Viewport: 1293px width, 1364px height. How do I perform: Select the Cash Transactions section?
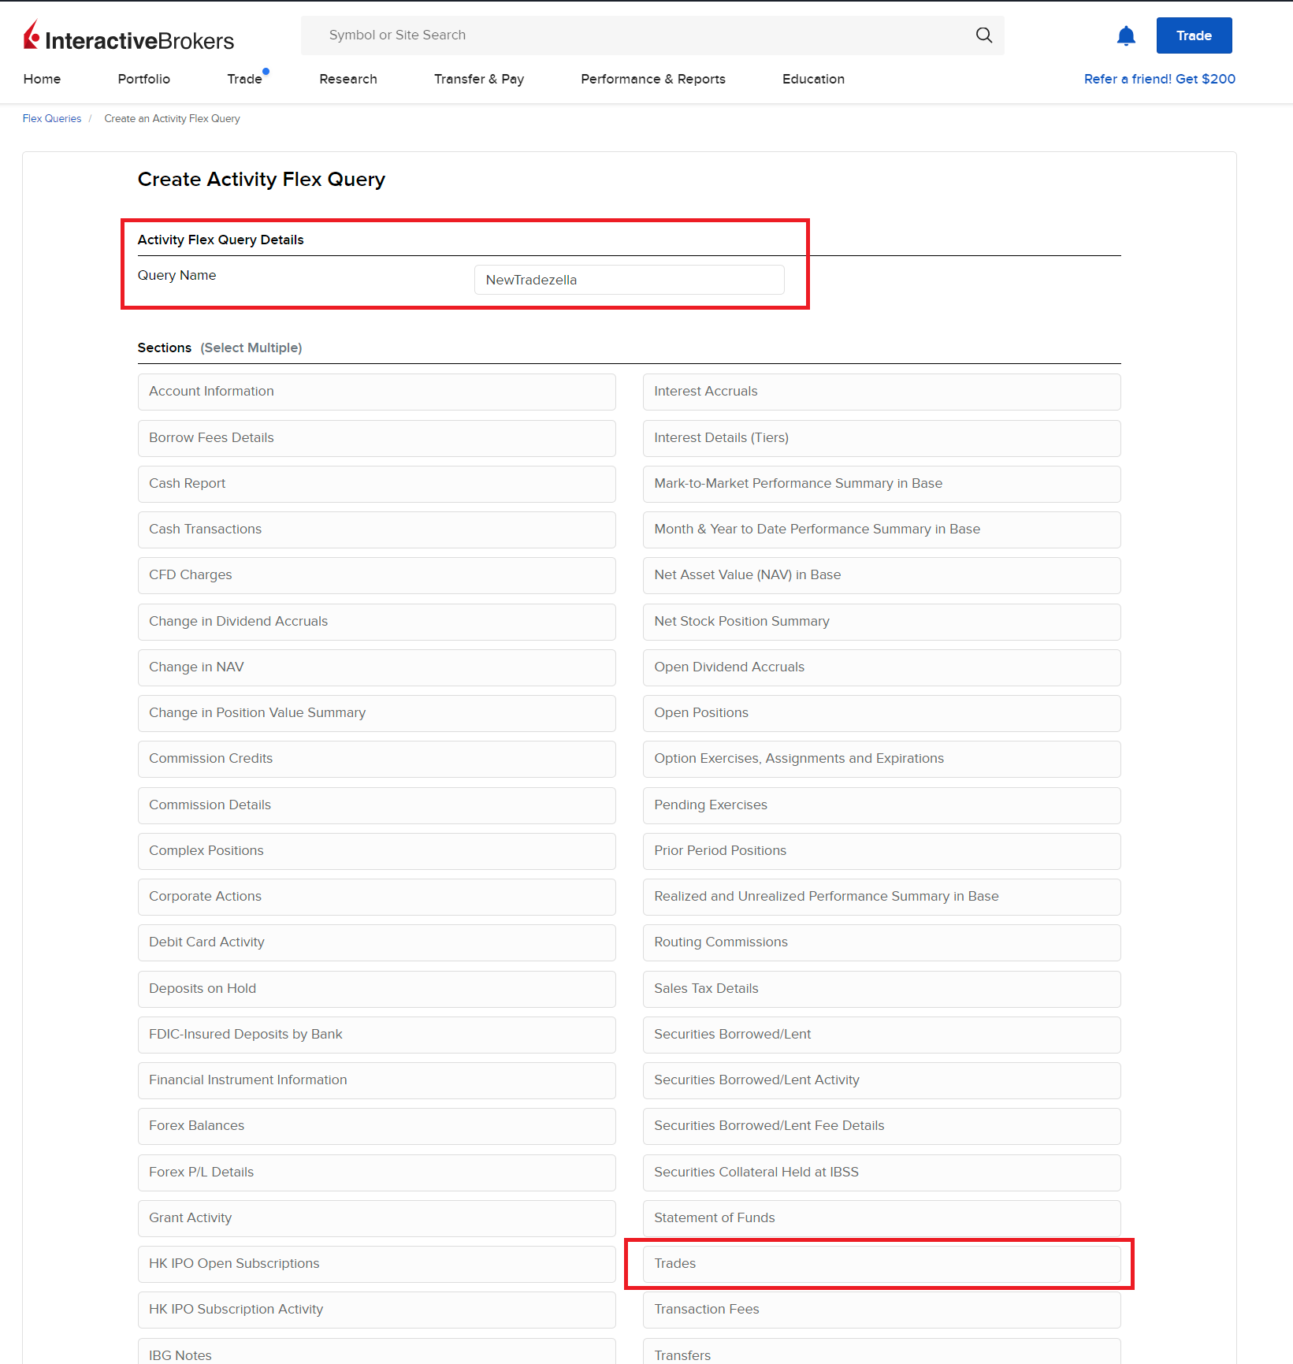tap(377, 530)
